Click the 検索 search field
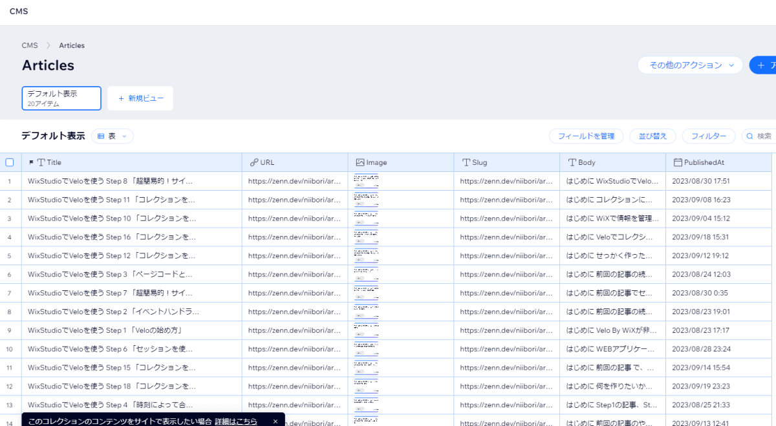Image resolution: width=776 pixels, height=426 pixels. 759,136
